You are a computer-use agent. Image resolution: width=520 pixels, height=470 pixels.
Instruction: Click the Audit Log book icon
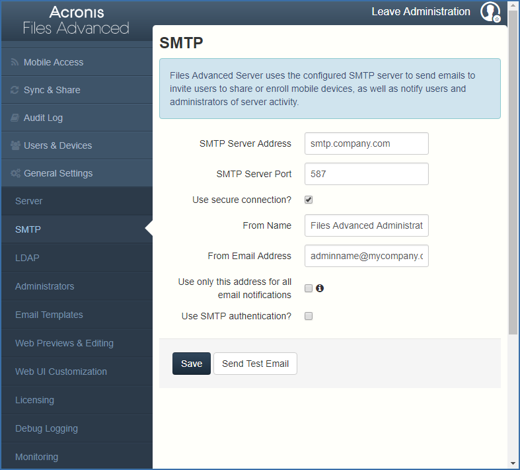(15, 118)
